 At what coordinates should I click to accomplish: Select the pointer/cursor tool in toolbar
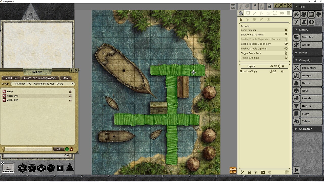[248, 19]
